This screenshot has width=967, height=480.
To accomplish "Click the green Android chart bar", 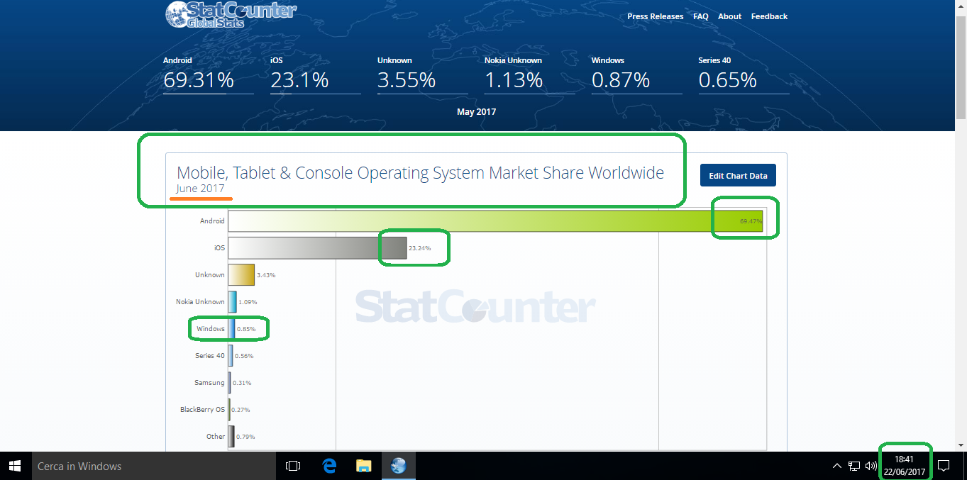I will [495, 221].
